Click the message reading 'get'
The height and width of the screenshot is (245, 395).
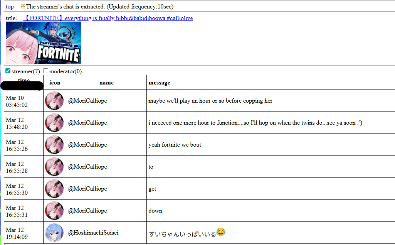click(x=152, y=189)
